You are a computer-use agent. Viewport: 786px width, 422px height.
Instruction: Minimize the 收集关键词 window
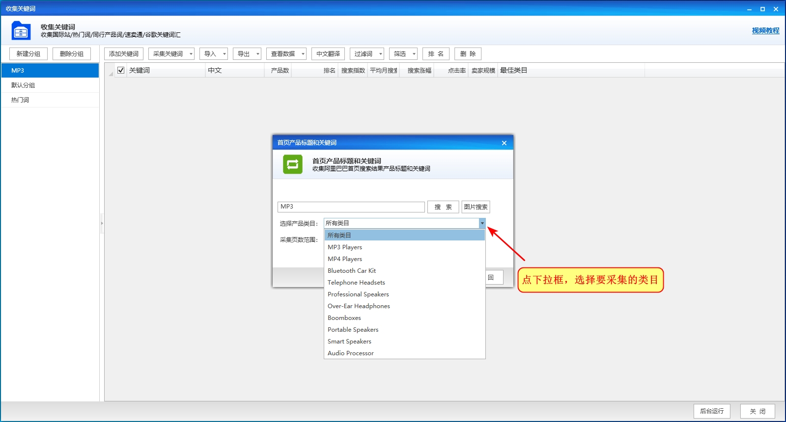pyautogui.click(x=749, y=9)
